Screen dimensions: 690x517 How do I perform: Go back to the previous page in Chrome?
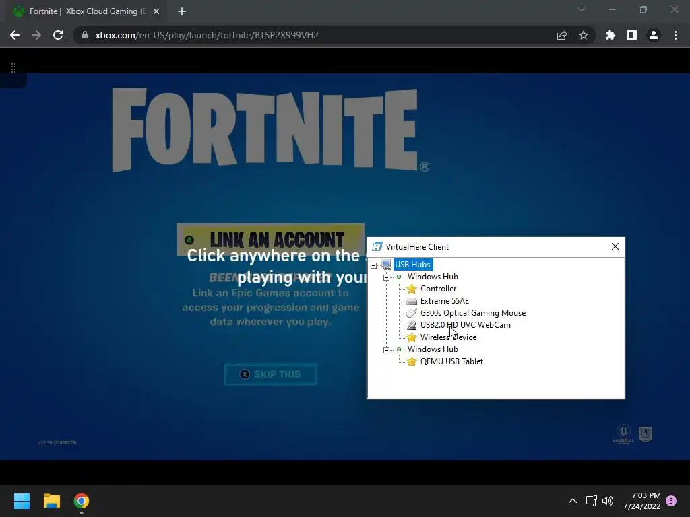tap(15, 35)
